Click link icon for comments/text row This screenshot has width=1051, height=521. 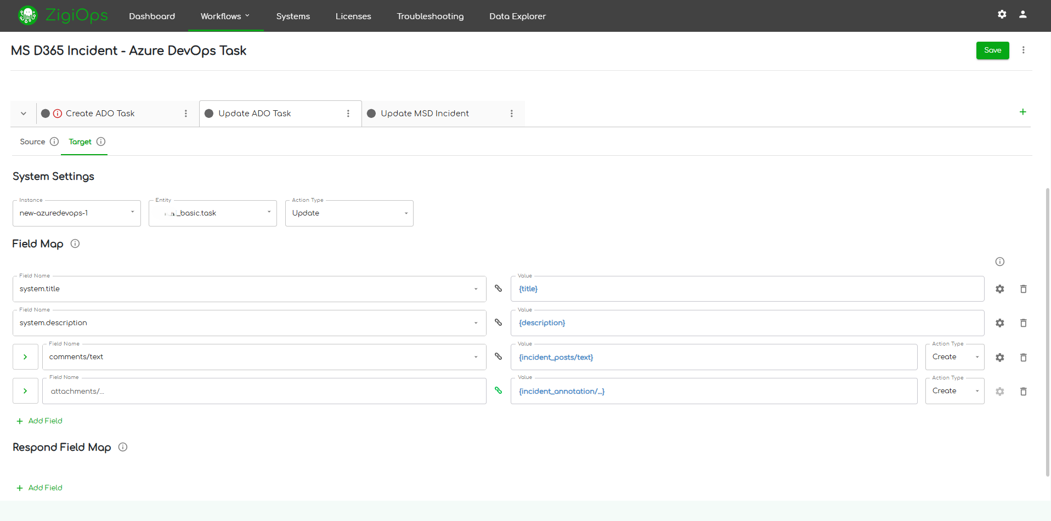pyautogui.click(x=498, y=356)
